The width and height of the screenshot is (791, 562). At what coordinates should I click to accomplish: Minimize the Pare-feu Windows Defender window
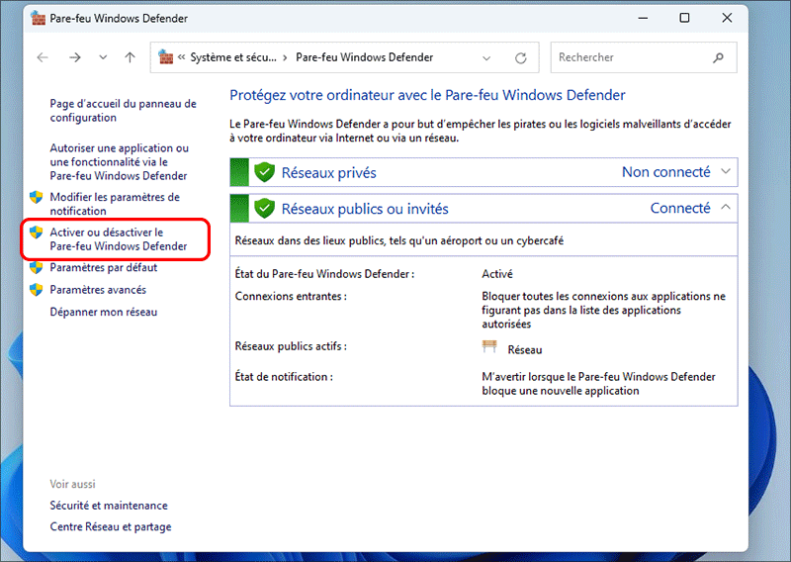tap(643, 18)
